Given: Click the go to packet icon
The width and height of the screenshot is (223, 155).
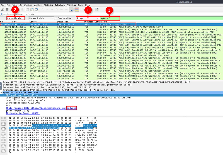Looking at the screenshot, I should pyautogui.click(x=57, y=9).
